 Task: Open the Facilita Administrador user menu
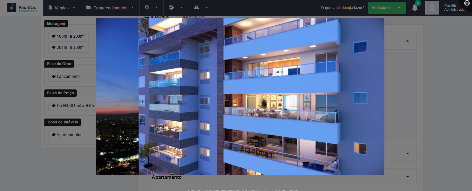tap(454, 8)
